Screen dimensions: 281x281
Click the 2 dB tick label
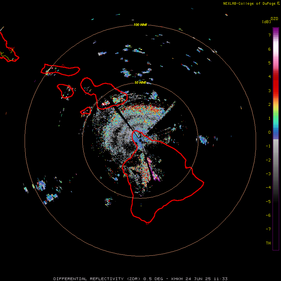point(269,105)
